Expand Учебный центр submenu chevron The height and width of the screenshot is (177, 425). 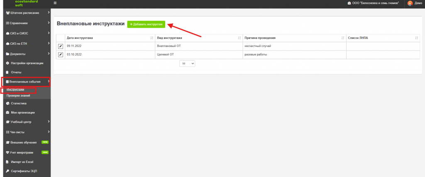[48, 122]
